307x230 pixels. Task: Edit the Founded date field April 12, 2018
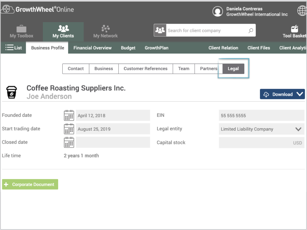[x=113, y=115]
